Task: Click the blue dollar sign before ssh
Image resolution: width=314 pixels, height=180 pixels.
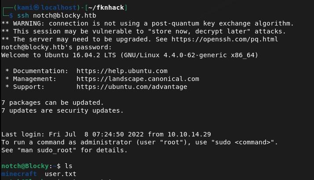Action: 11,15
